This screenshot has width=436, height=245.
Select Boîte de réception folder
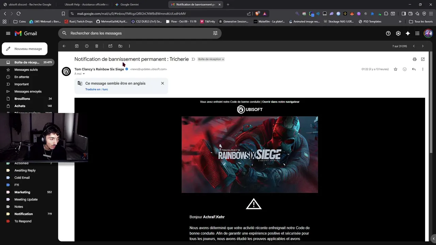coord(27,62)
